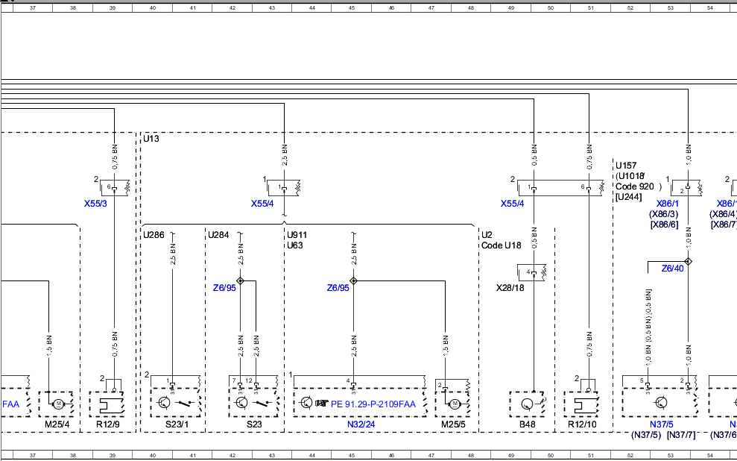
Task: Click the pointing hand icon beside PE 91.29-P-2109FAA
Action: pos(322,403)
